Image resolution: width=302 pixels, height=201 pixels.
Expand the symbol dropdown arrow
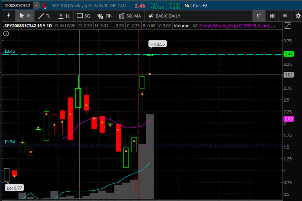point(36,6)
